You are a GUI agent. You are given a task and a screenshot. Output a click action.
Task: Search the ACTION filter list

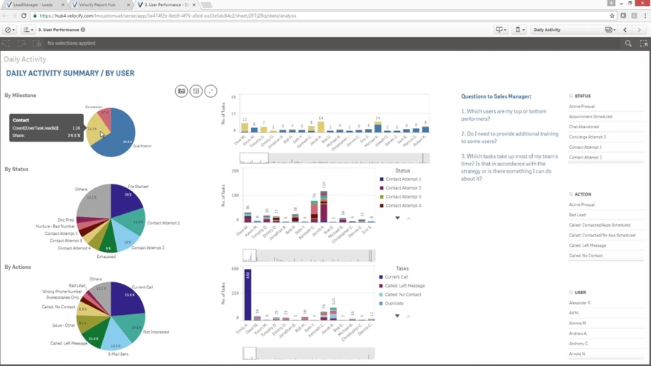571,194
